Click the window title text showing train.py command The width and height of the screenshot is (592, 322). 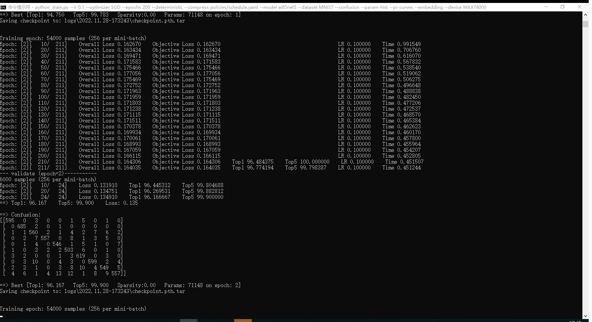pos(247,7)
